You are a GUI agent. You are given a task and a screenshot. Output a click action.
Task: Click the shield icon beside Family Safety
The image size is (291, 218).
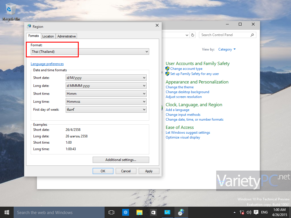coord(167,74)
